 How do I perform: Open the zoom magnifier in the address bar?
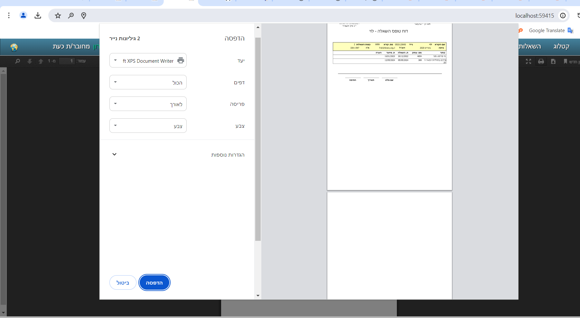click(x=71, y=15)
